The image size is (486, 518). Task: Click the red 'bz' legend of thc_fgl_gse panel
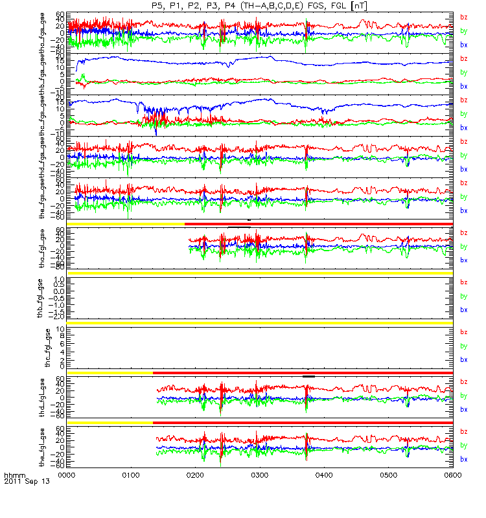464,332
